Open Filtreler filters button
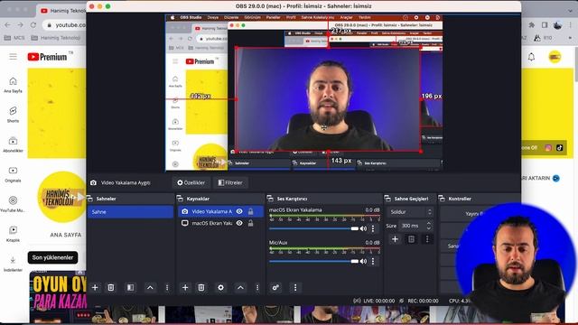The height and width of the screenshot is (325, 578). (x=230, y=182)
